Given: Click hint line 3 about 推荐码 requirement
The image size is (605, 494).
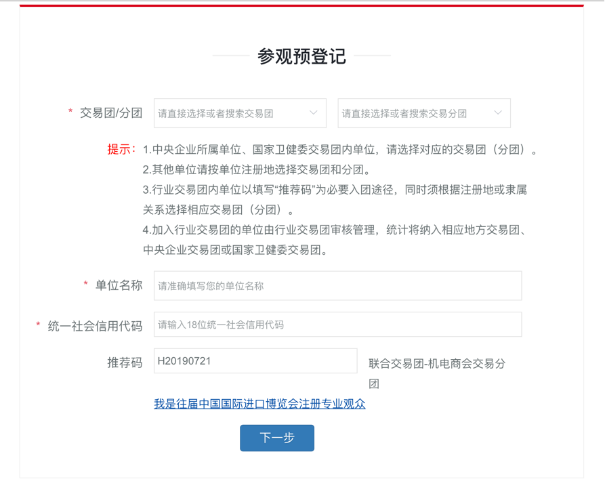Looking at the screenshot, I should (335, 200).
